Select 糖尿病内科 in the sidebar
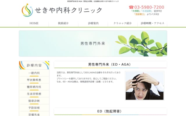The image size is (186, 116). [x=34, y=87]
